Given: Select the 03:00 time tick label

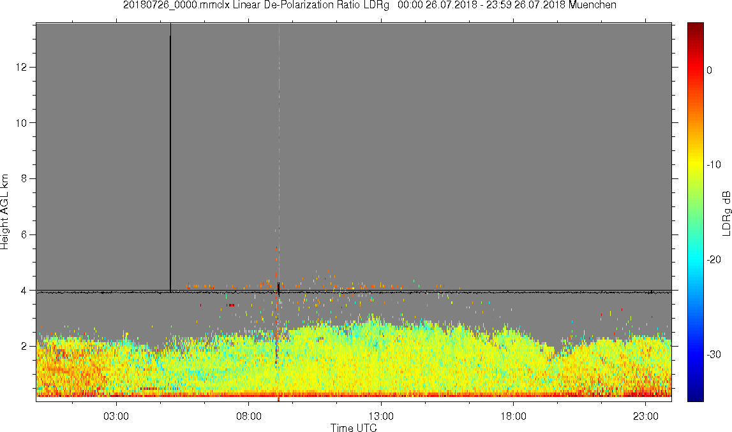Looking at the screenshot, I should click(x=116, y=416).
